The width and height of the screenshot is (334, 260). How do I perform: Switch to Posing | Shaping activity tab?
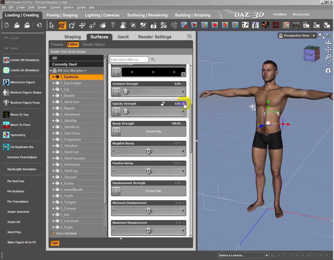pyautogui.click(x=62, y=15)
